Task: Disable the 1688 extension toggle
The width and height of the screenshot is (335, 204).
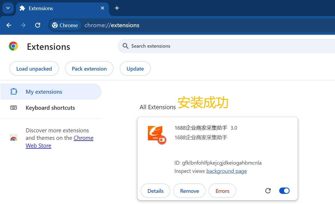Action: pyautogui.click(x=284, y=191)
